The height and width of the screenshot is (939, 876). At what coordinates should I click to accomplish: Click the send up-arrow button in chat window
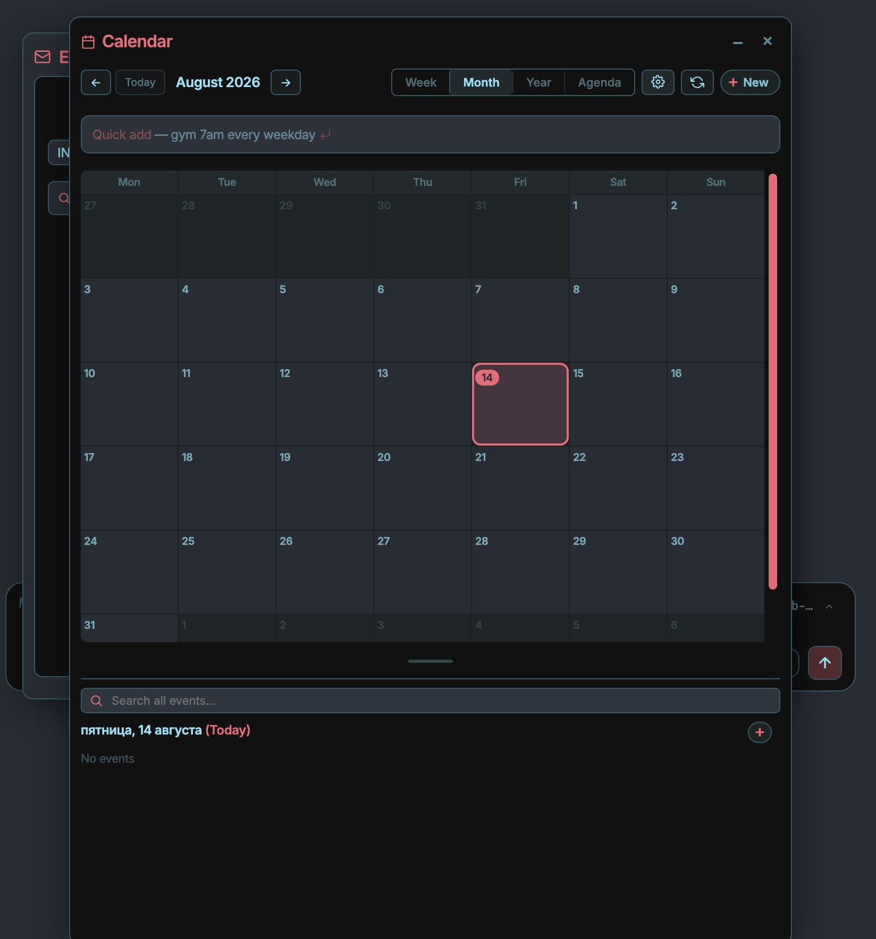tap(824, 662)
